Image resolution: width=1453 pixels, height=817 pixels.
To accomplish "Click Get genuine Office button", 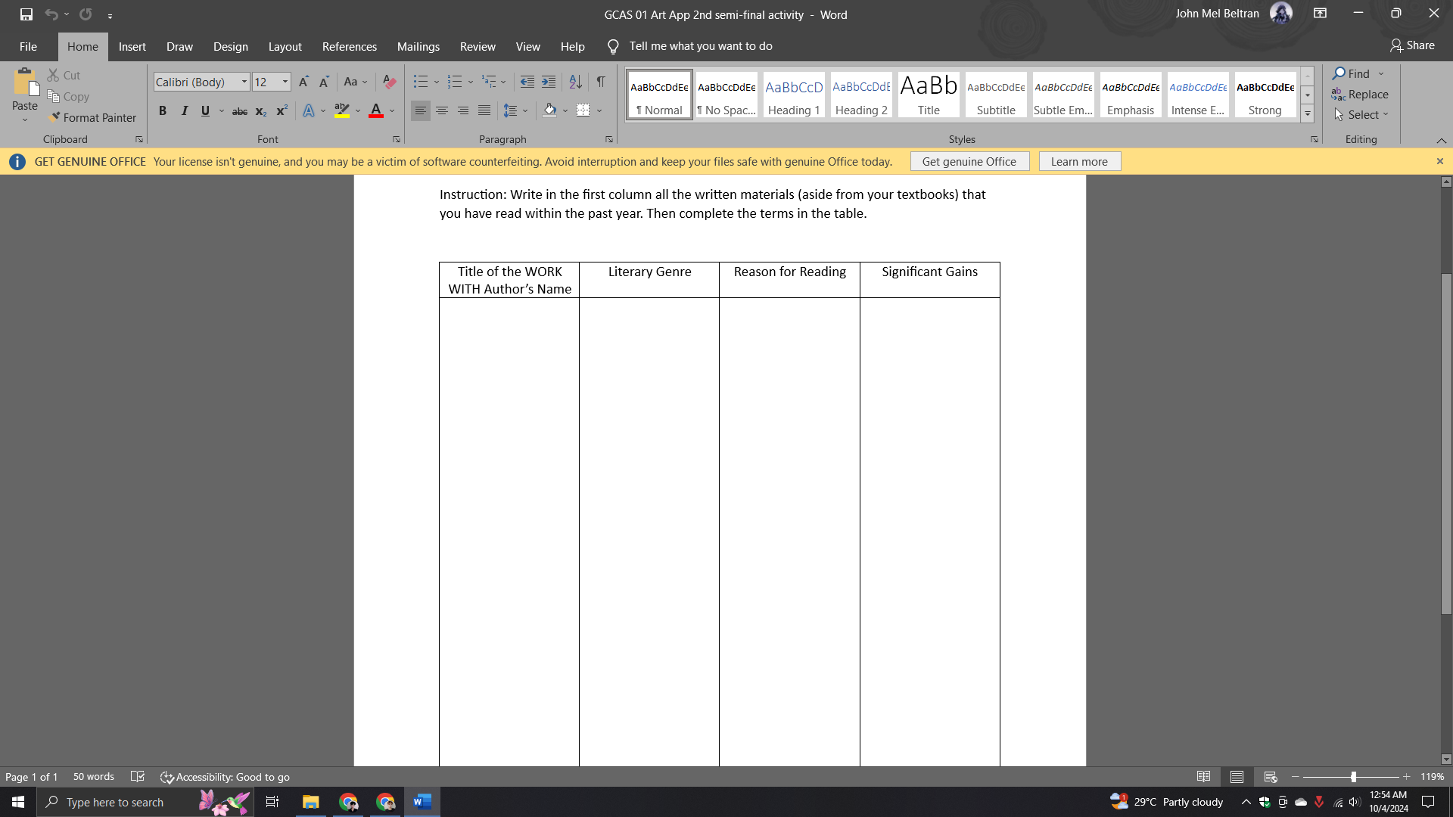I will click(968, 160).
